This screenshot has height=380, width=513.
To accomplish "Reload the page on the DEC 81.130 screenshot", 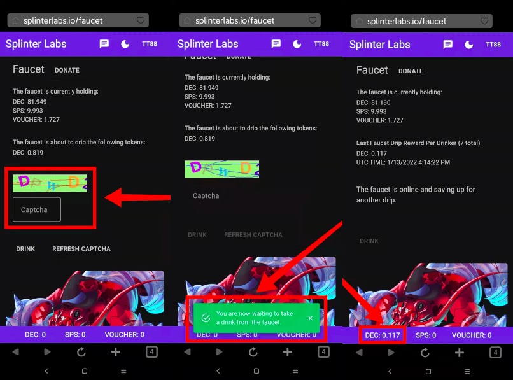I will [x=425, y=353].
